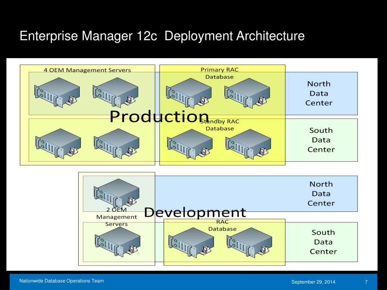Viewport: 387px width, 290px height.
Task: Select the second Development RAC Database server icon
Action: [249, 242]
